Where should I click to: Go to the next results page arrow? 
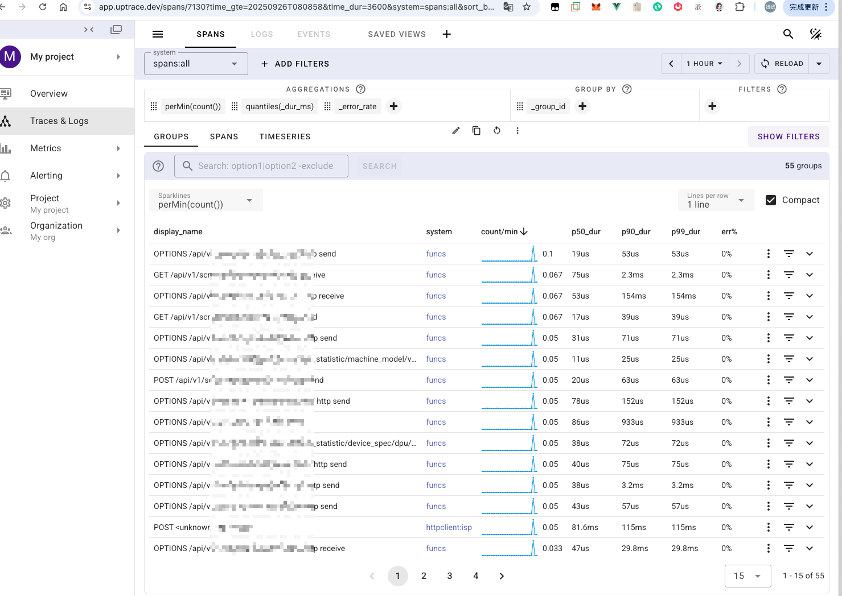502,576
